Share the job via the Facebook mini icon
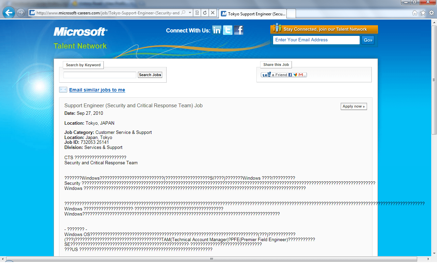 290,75
